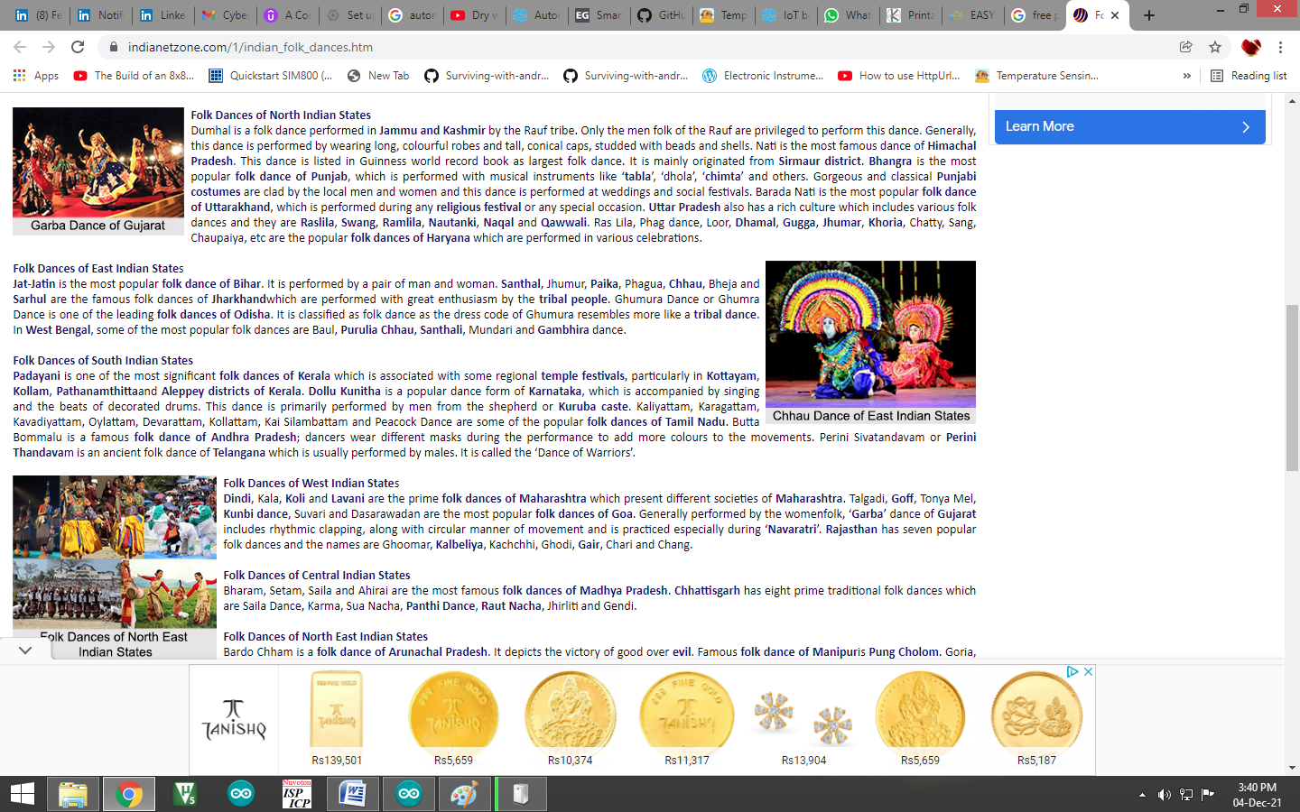1300x812 pixels.
Task: Open network status in system tray
Action: click(1186, 795)
